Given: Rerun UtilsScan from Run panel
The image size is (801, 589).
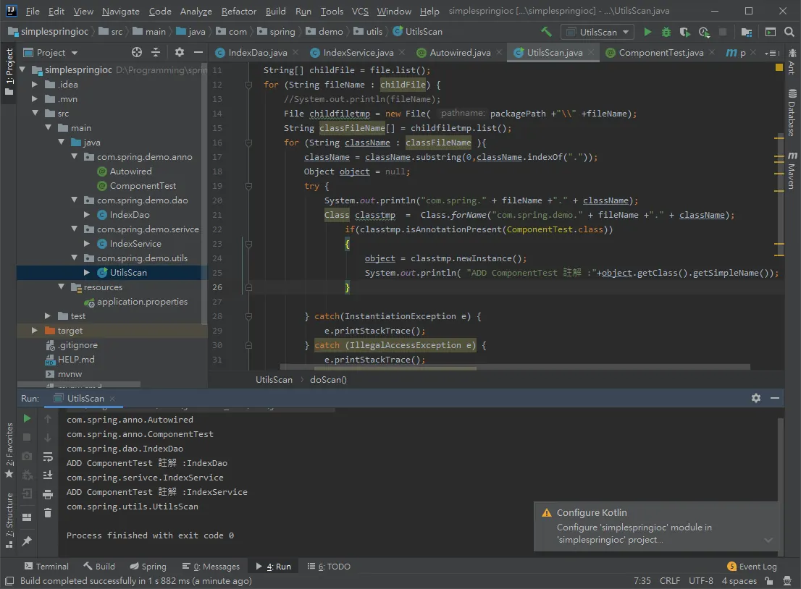Looking at the screenshot, I should [x=27, y=418].
